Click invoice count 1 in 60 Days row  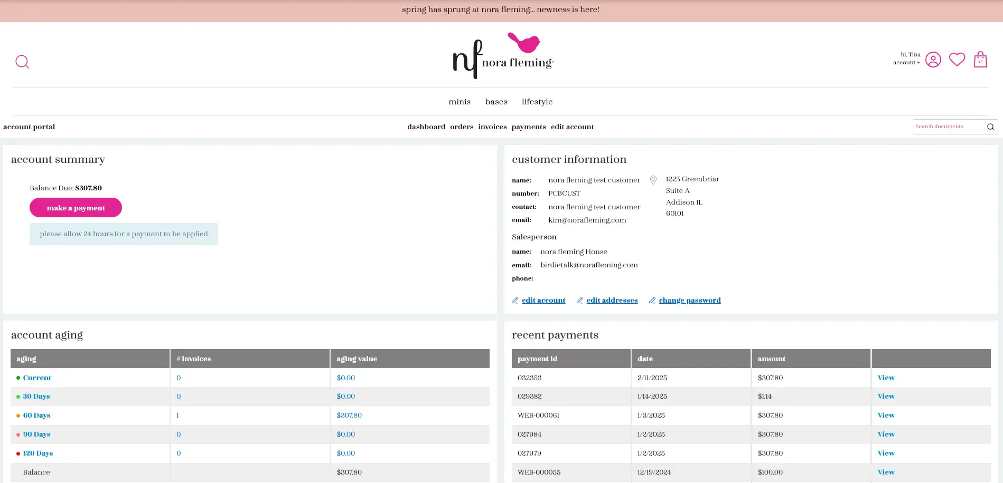pos(177,416)
